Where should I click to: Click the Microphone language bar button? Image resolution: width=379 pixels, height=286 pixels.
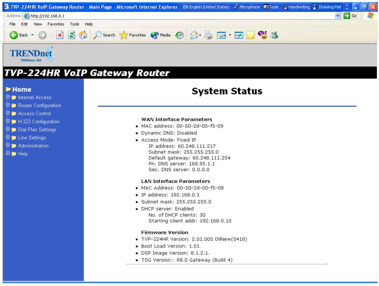[x=247, y=7]
